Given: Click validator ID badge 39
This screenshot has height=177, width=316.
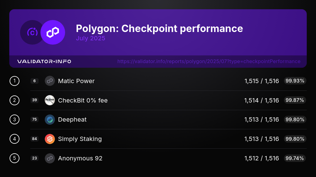Looking at the screenshot, I should (35, 100).
